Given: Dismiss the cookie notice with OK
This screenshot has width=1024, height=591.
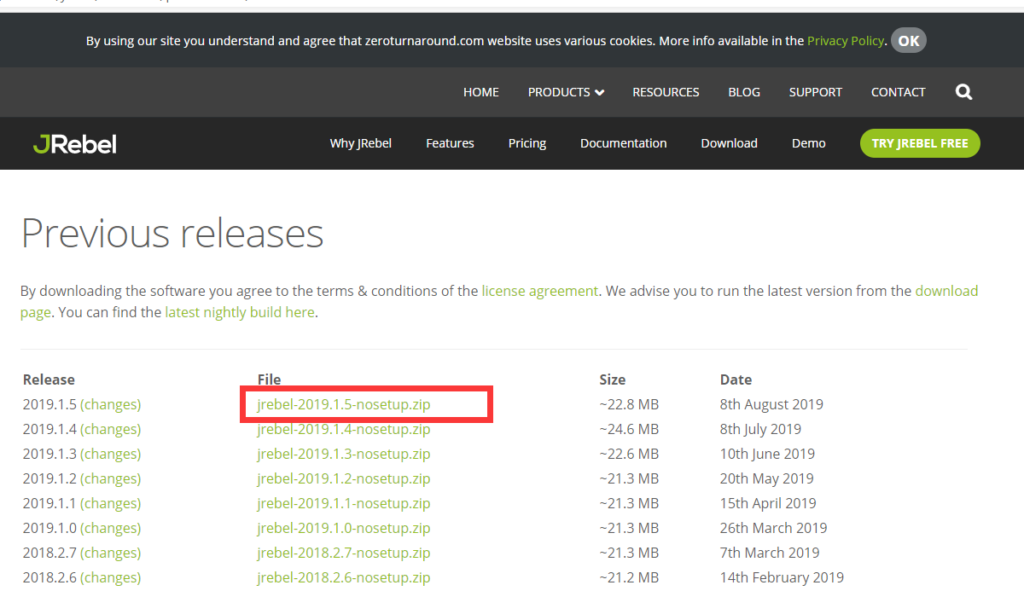Looking at the screenshot, I should [x=909, y=40].
